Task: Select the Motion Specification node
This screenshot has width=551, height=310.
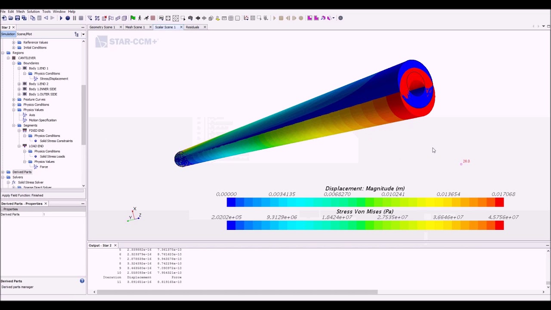Action: [43, 120]
